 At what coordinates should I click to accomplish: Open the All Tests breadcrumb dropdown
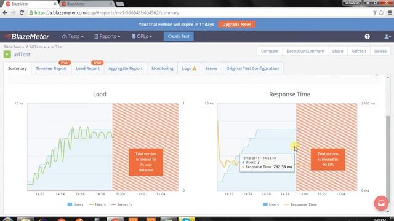tap(38, 47)
